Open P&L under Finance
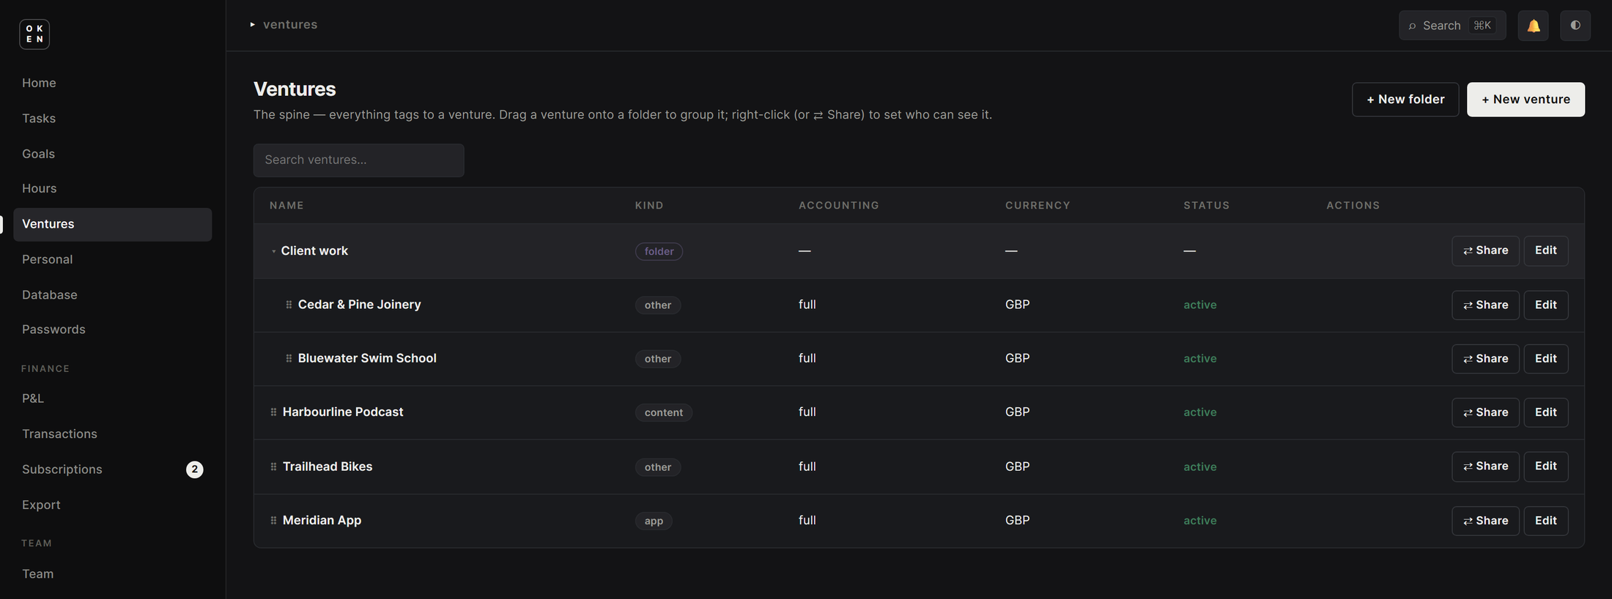1612x599 pixels. click(x=113, y=398)
